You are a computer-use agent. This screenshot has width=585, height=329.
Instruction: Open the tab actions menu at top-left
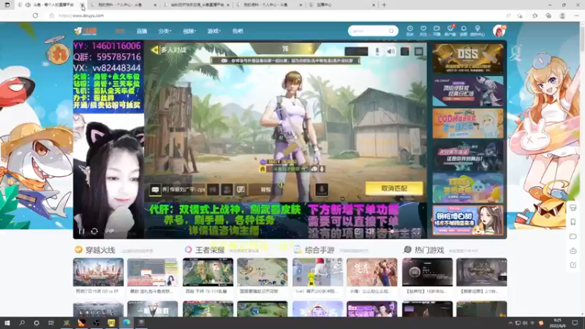[x=7, y=5]
